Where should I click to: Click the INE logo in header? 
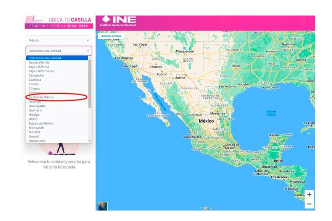click(x=118, y=21)
